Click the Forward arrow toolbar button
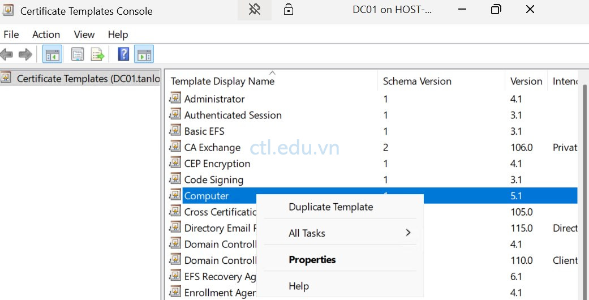Image resolution: width=589 pixels, height=300 pixels. [25, 55]
